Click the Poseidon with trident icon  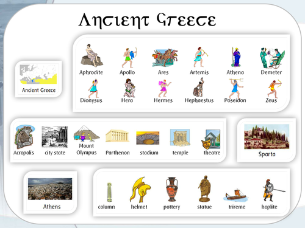[236, 88]
